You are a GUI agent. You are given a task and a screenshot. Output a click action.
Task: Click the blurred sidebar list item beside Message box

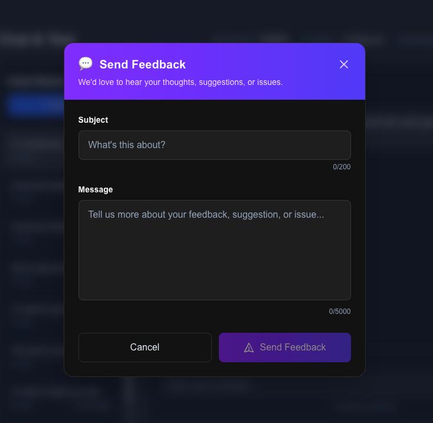pyautogui.click(x=37, y=227)
